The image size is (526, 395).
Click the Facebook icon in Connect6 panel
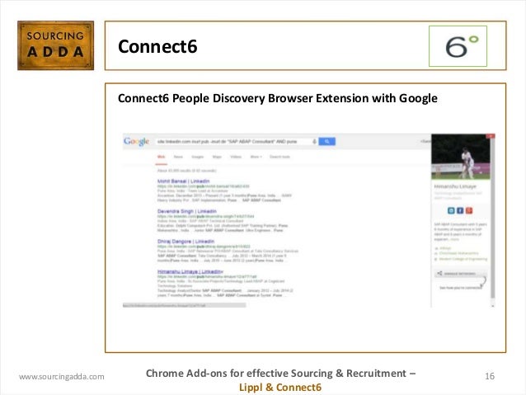tap(460, 210)
